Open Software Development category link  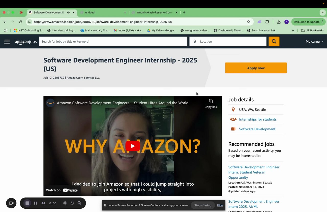[257, 129]
